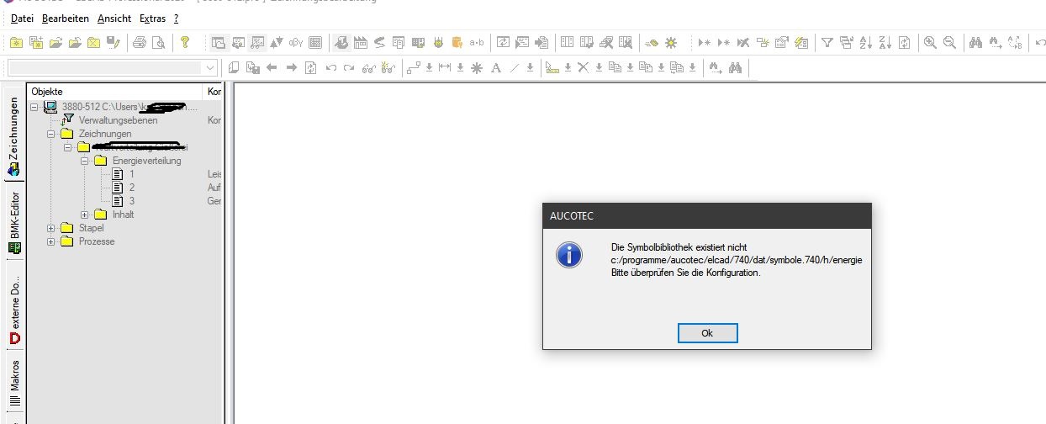
Task: Click the binoculars icon ending the second toolbar
Action: [735, 68]
